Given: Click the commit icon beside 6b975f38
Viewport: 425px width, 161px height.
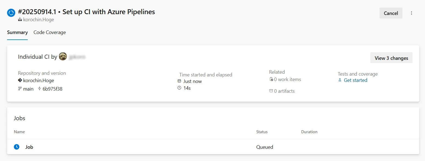Looking at the screenshot, I should click(x=39, y=89).
